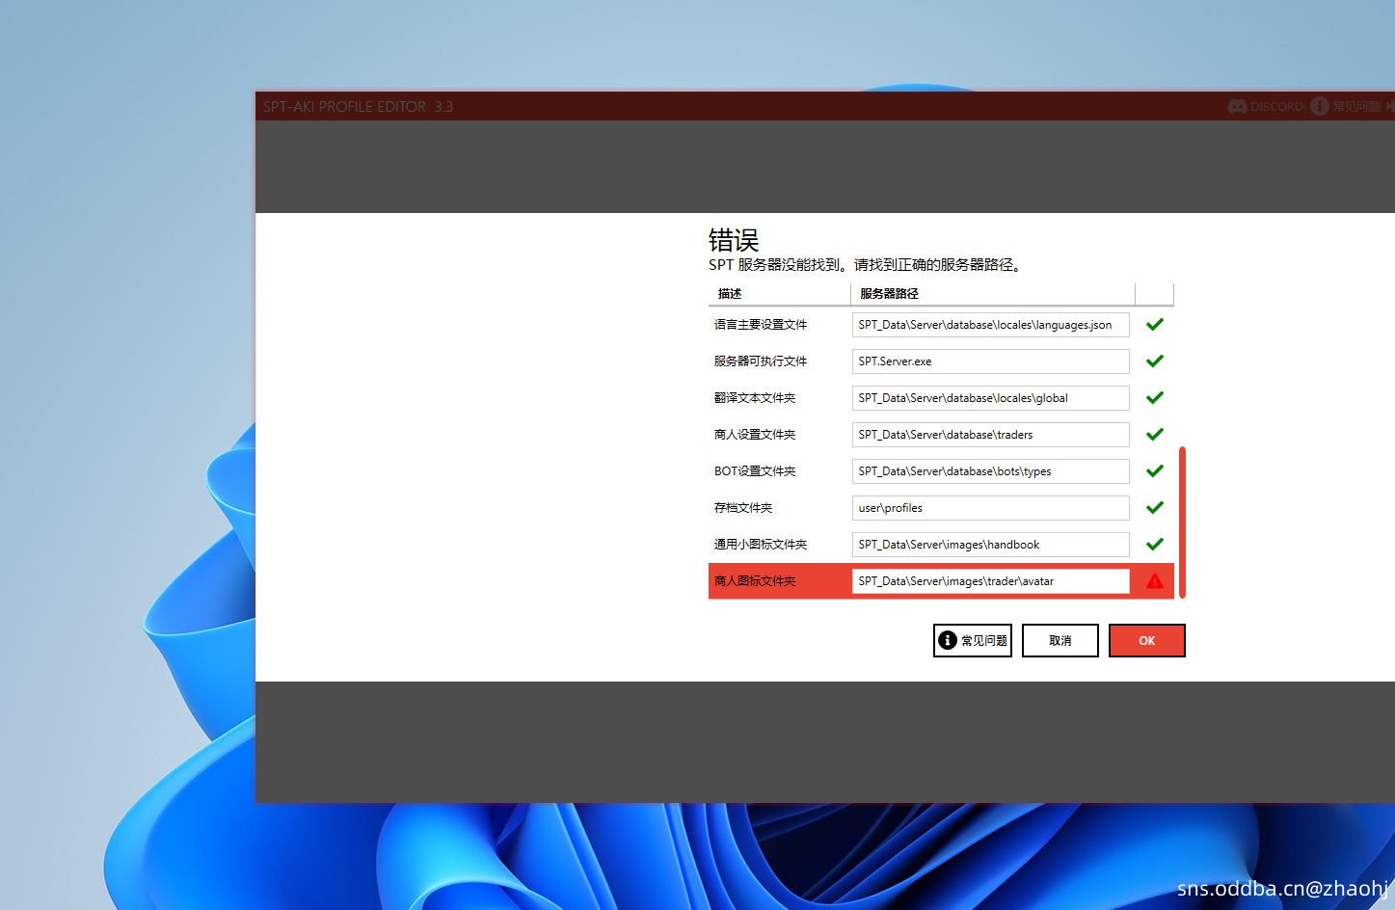This screenshot has height=910, width=1395.
Task: Select the 商人图标文件夹 row label
Action: (x=755, y=581)
